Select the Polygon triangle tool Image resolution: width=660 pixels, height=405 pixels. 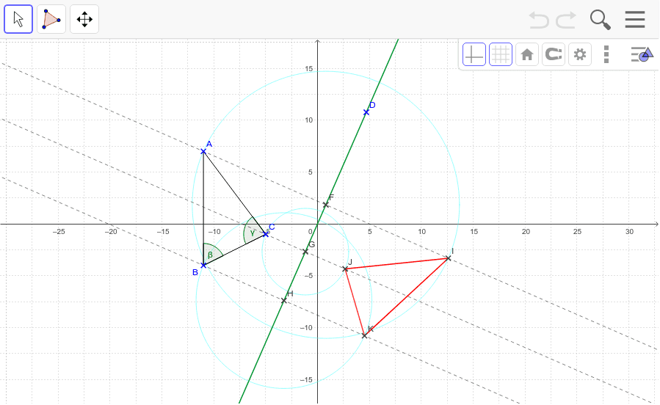click(x=51, y=19)
